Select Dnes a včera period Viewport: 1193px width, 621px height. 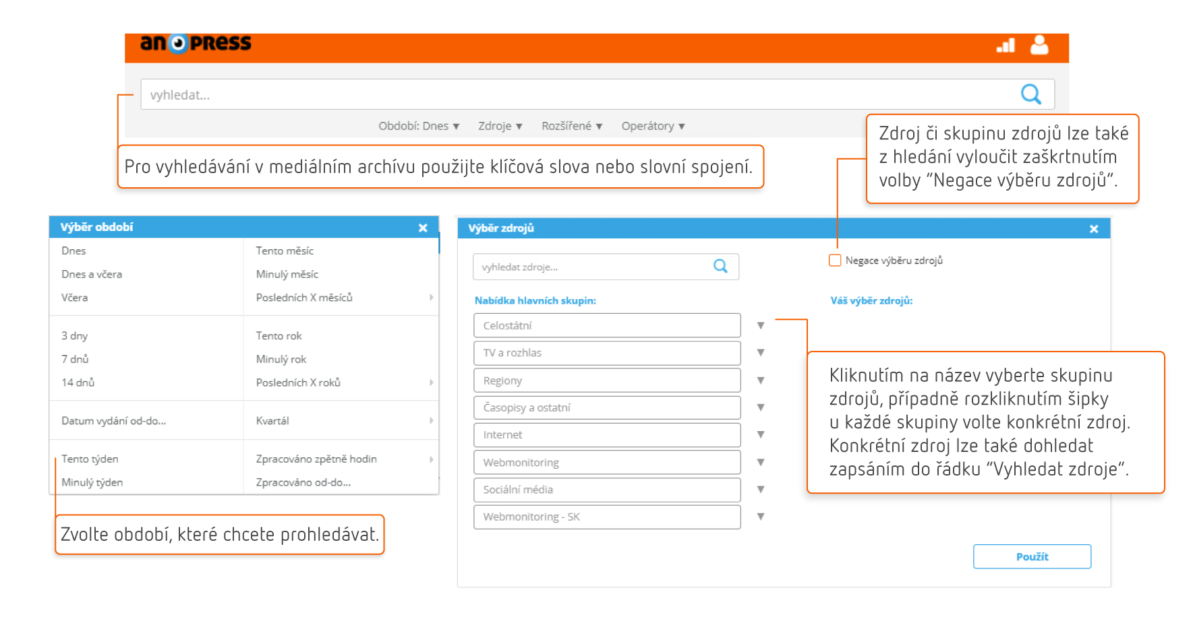pos(92,274)
